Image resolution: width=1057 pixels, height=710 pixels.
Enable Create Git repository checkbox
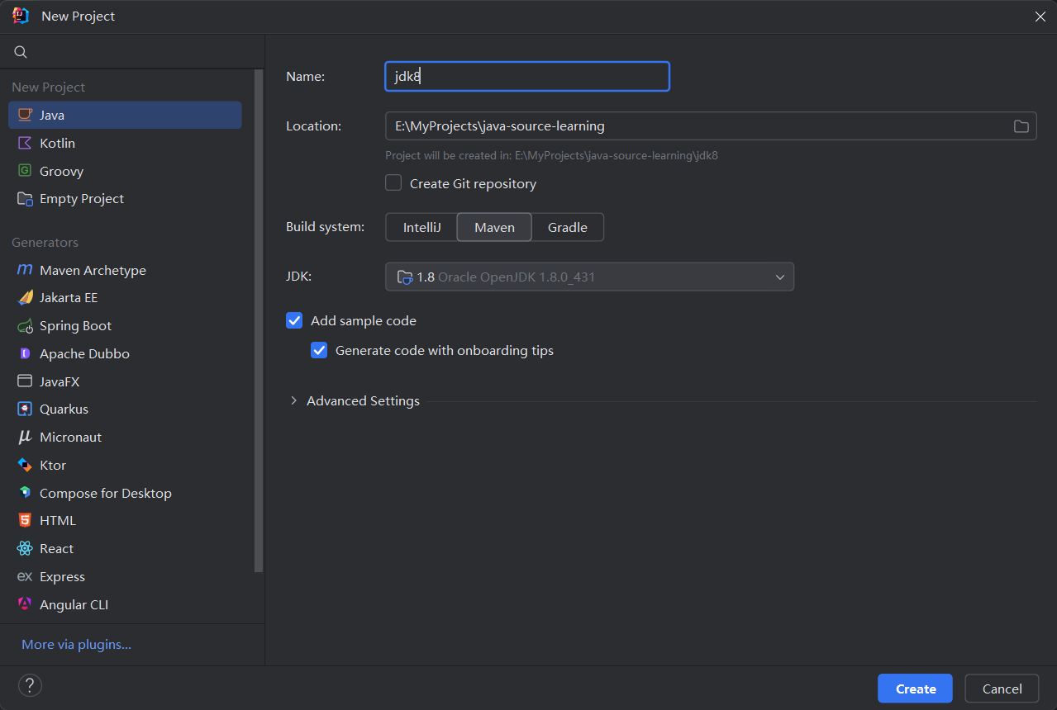tap(393, 183)
